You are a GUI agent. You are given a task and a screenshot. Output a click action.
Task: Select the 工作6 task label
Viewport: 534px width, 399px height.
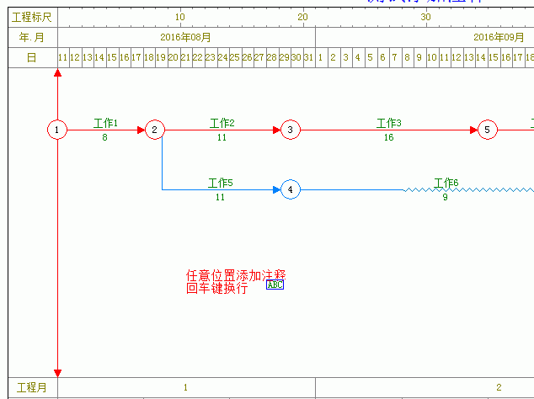tap(446, 183)
